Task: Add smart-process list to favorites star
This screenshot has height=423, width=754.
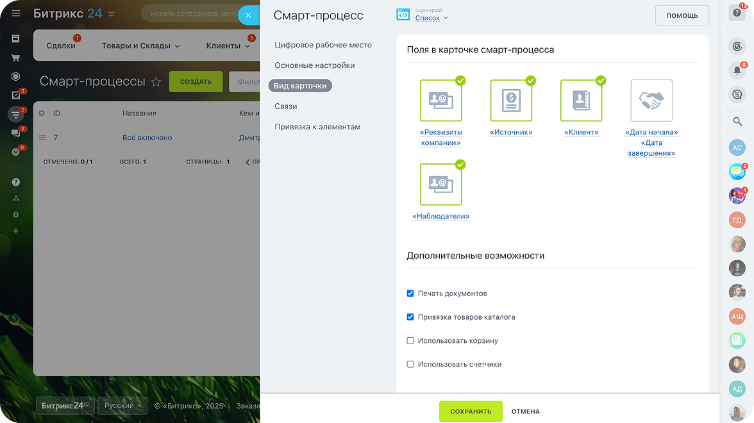Action: tap(156, 82)
